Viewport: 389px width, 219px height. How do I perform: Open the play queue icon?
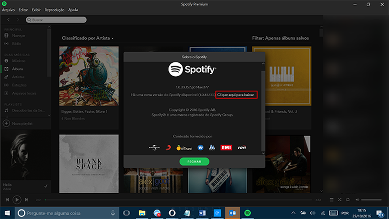(331, 200)
